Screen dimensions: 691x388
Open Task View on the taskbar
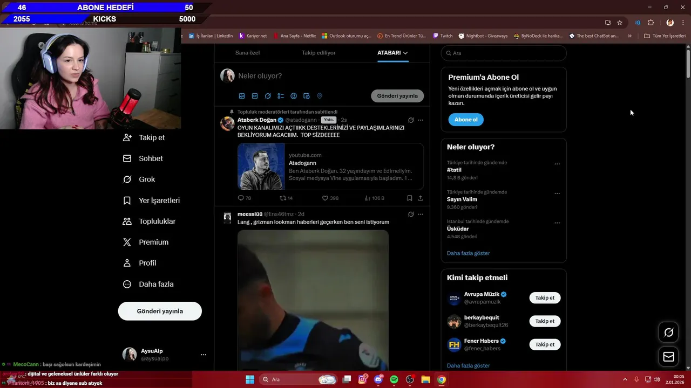pyautogui.click(x=347, y=379)
